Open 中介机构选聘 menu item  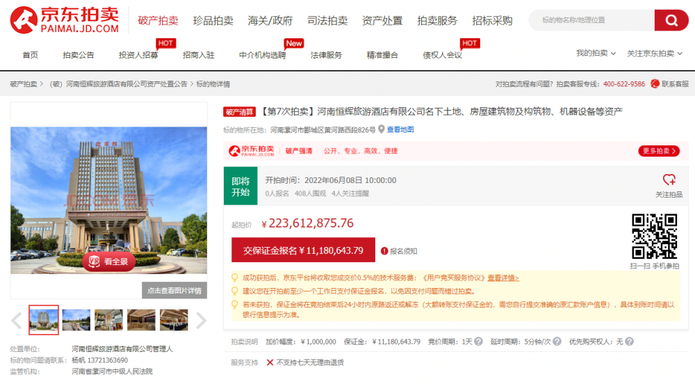pos(263,55)
